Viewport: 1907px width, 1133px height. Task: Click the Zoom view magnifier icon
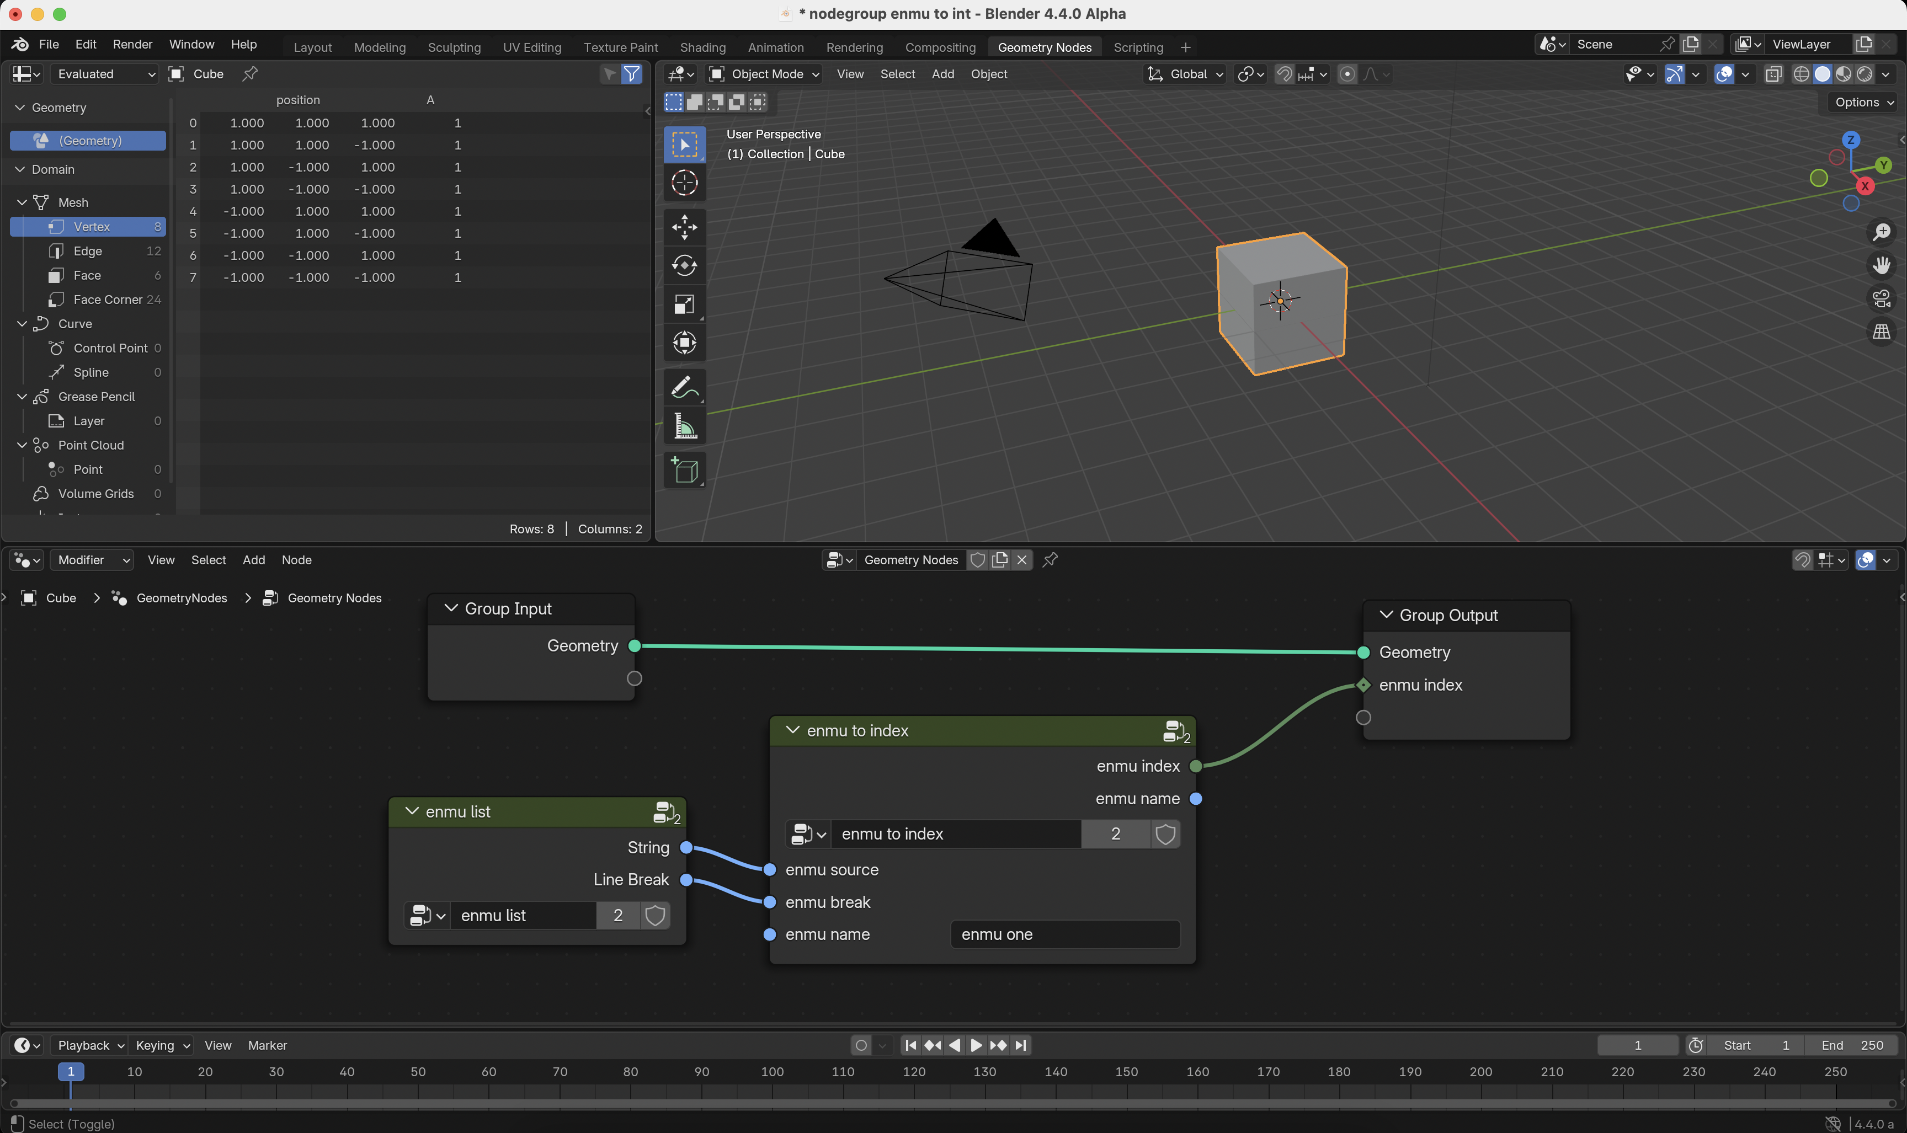[1882, 232]
